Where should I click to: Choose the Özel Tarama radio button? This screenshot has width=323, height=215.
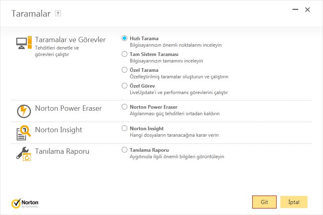(x=124, y=70)
